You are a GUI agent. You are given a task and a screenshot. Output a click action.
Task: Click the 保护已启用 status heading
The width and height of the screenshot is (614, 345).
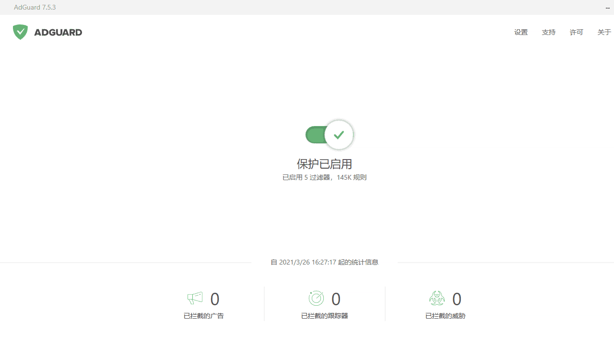coord(324,164)
